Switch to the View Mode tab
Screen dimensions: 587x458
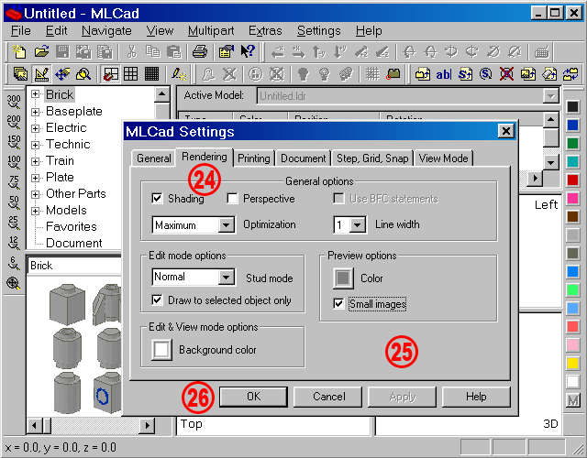tap(443, 158)
